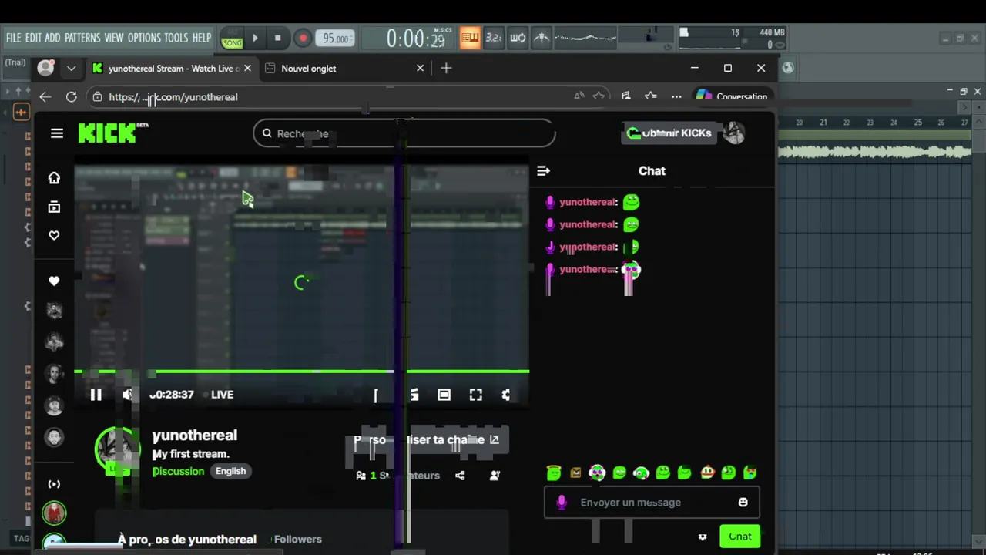The width and height of the screenshot is (986, 555).
Task: Toggle FL Studio loop recording icon
Action: point(518,38)
